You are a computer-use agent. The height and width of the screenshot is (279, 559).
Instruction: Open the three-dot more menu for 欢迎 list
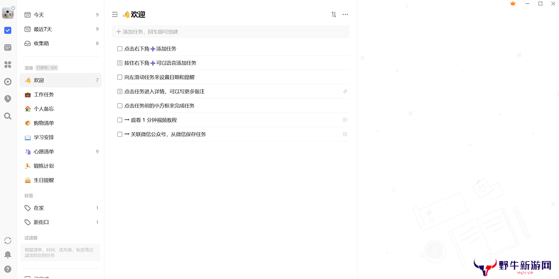[x=345, y=14]
